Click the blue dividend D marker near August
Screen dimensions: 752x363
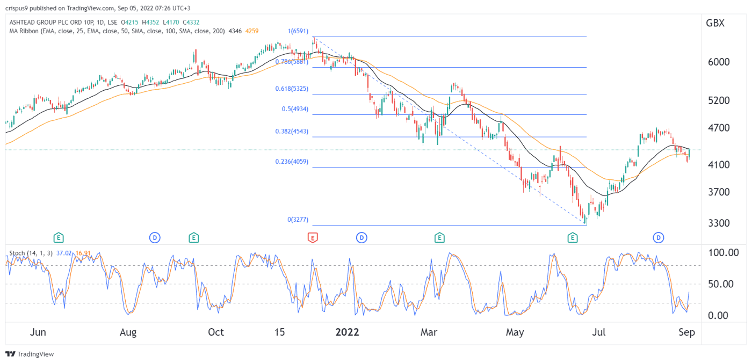click(155, 237)
